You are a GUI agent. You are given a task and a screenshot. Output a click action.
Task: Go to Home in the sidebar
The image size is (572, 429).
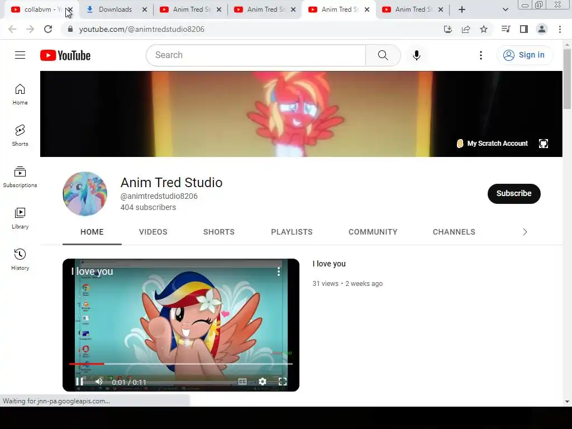tap(20, 94)
